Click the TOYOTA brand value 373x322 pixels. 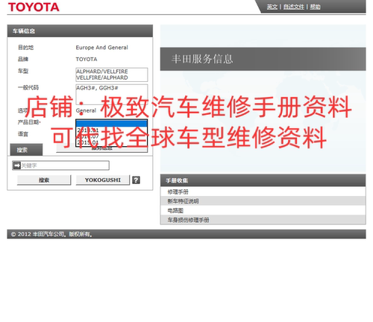(x=87, y=59)
